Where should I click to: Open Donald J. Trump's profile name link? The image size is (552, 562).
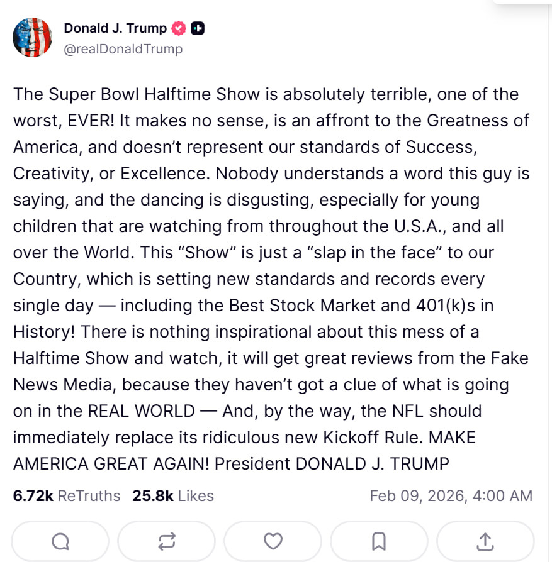pos(115,28)
